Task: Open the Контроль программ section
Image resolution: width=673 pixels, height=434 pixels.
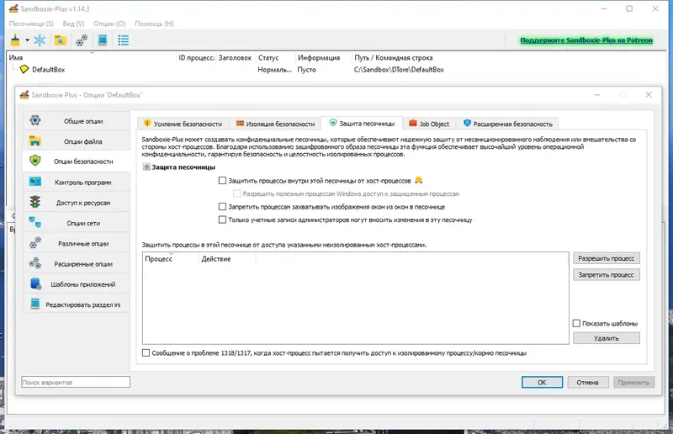Action: (77, 182)
